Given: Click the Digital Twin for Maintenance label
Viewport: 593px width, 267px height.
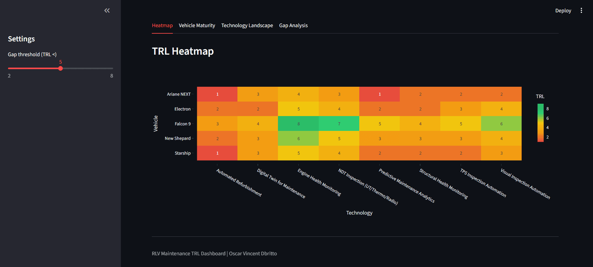Looking at the screenshot, I should (x=281, y=183).
